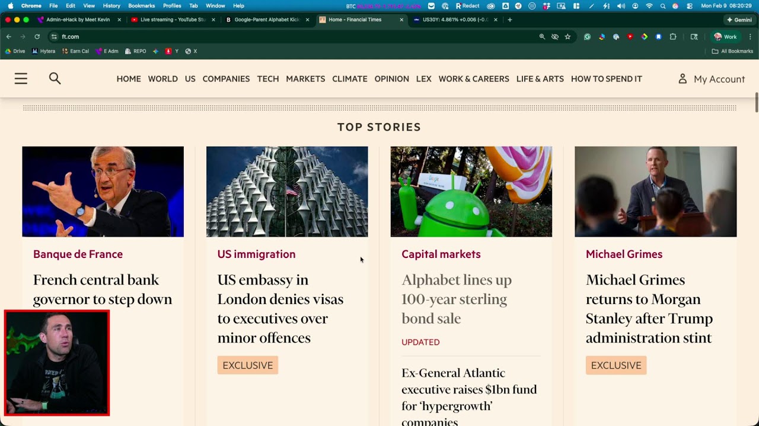The width and height of the screenshot is (759, 426).
Task: Open the LEX section
Action: (x=424, y=79)
